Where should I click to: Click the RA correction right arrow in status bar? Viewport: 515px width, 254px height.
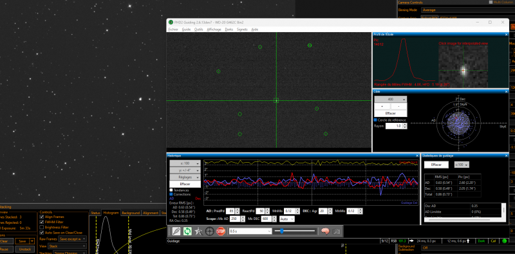pyautogui.click(x=411, y=241)
